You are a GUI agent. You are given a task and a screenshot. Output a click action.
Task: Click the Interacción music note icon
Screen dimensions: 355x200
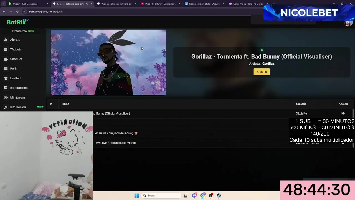(x=6, y=107)
